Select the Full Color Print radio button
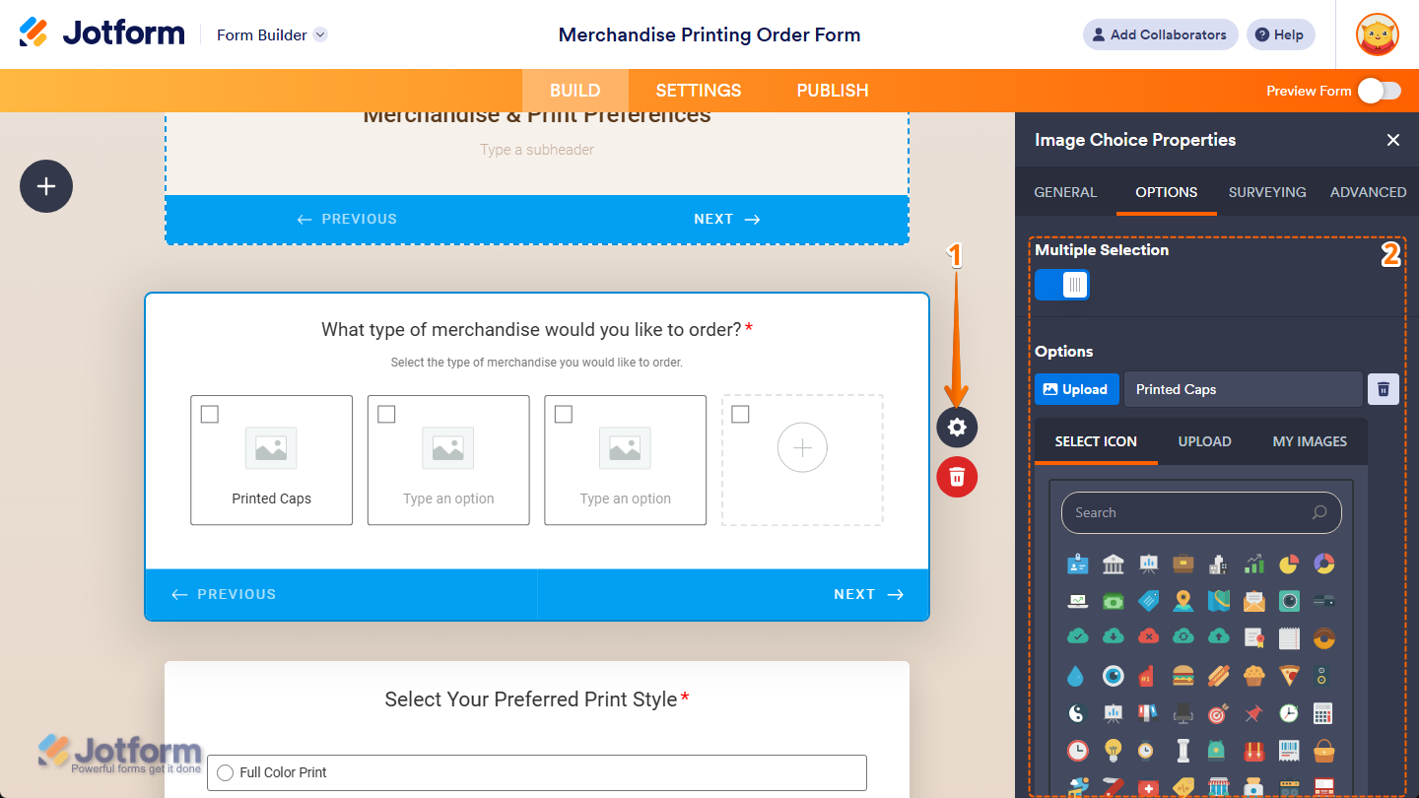Screen dimensions: 1419x798 [225, 772]
